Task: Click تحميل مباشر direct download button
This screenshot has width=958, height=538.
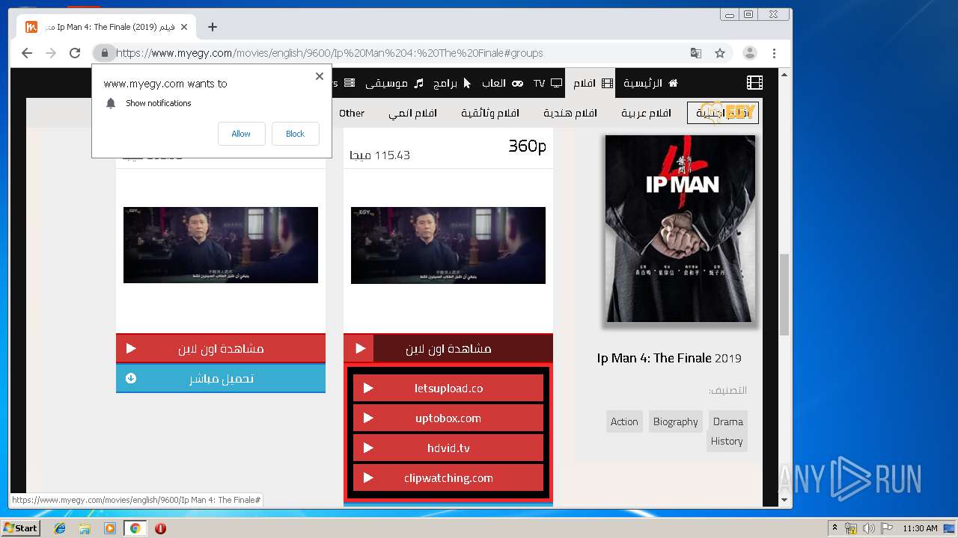Action: [x=221, y=378]
